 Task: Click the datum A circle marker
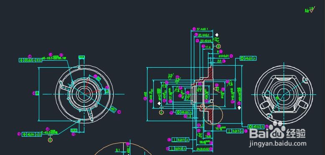point(162,112)
